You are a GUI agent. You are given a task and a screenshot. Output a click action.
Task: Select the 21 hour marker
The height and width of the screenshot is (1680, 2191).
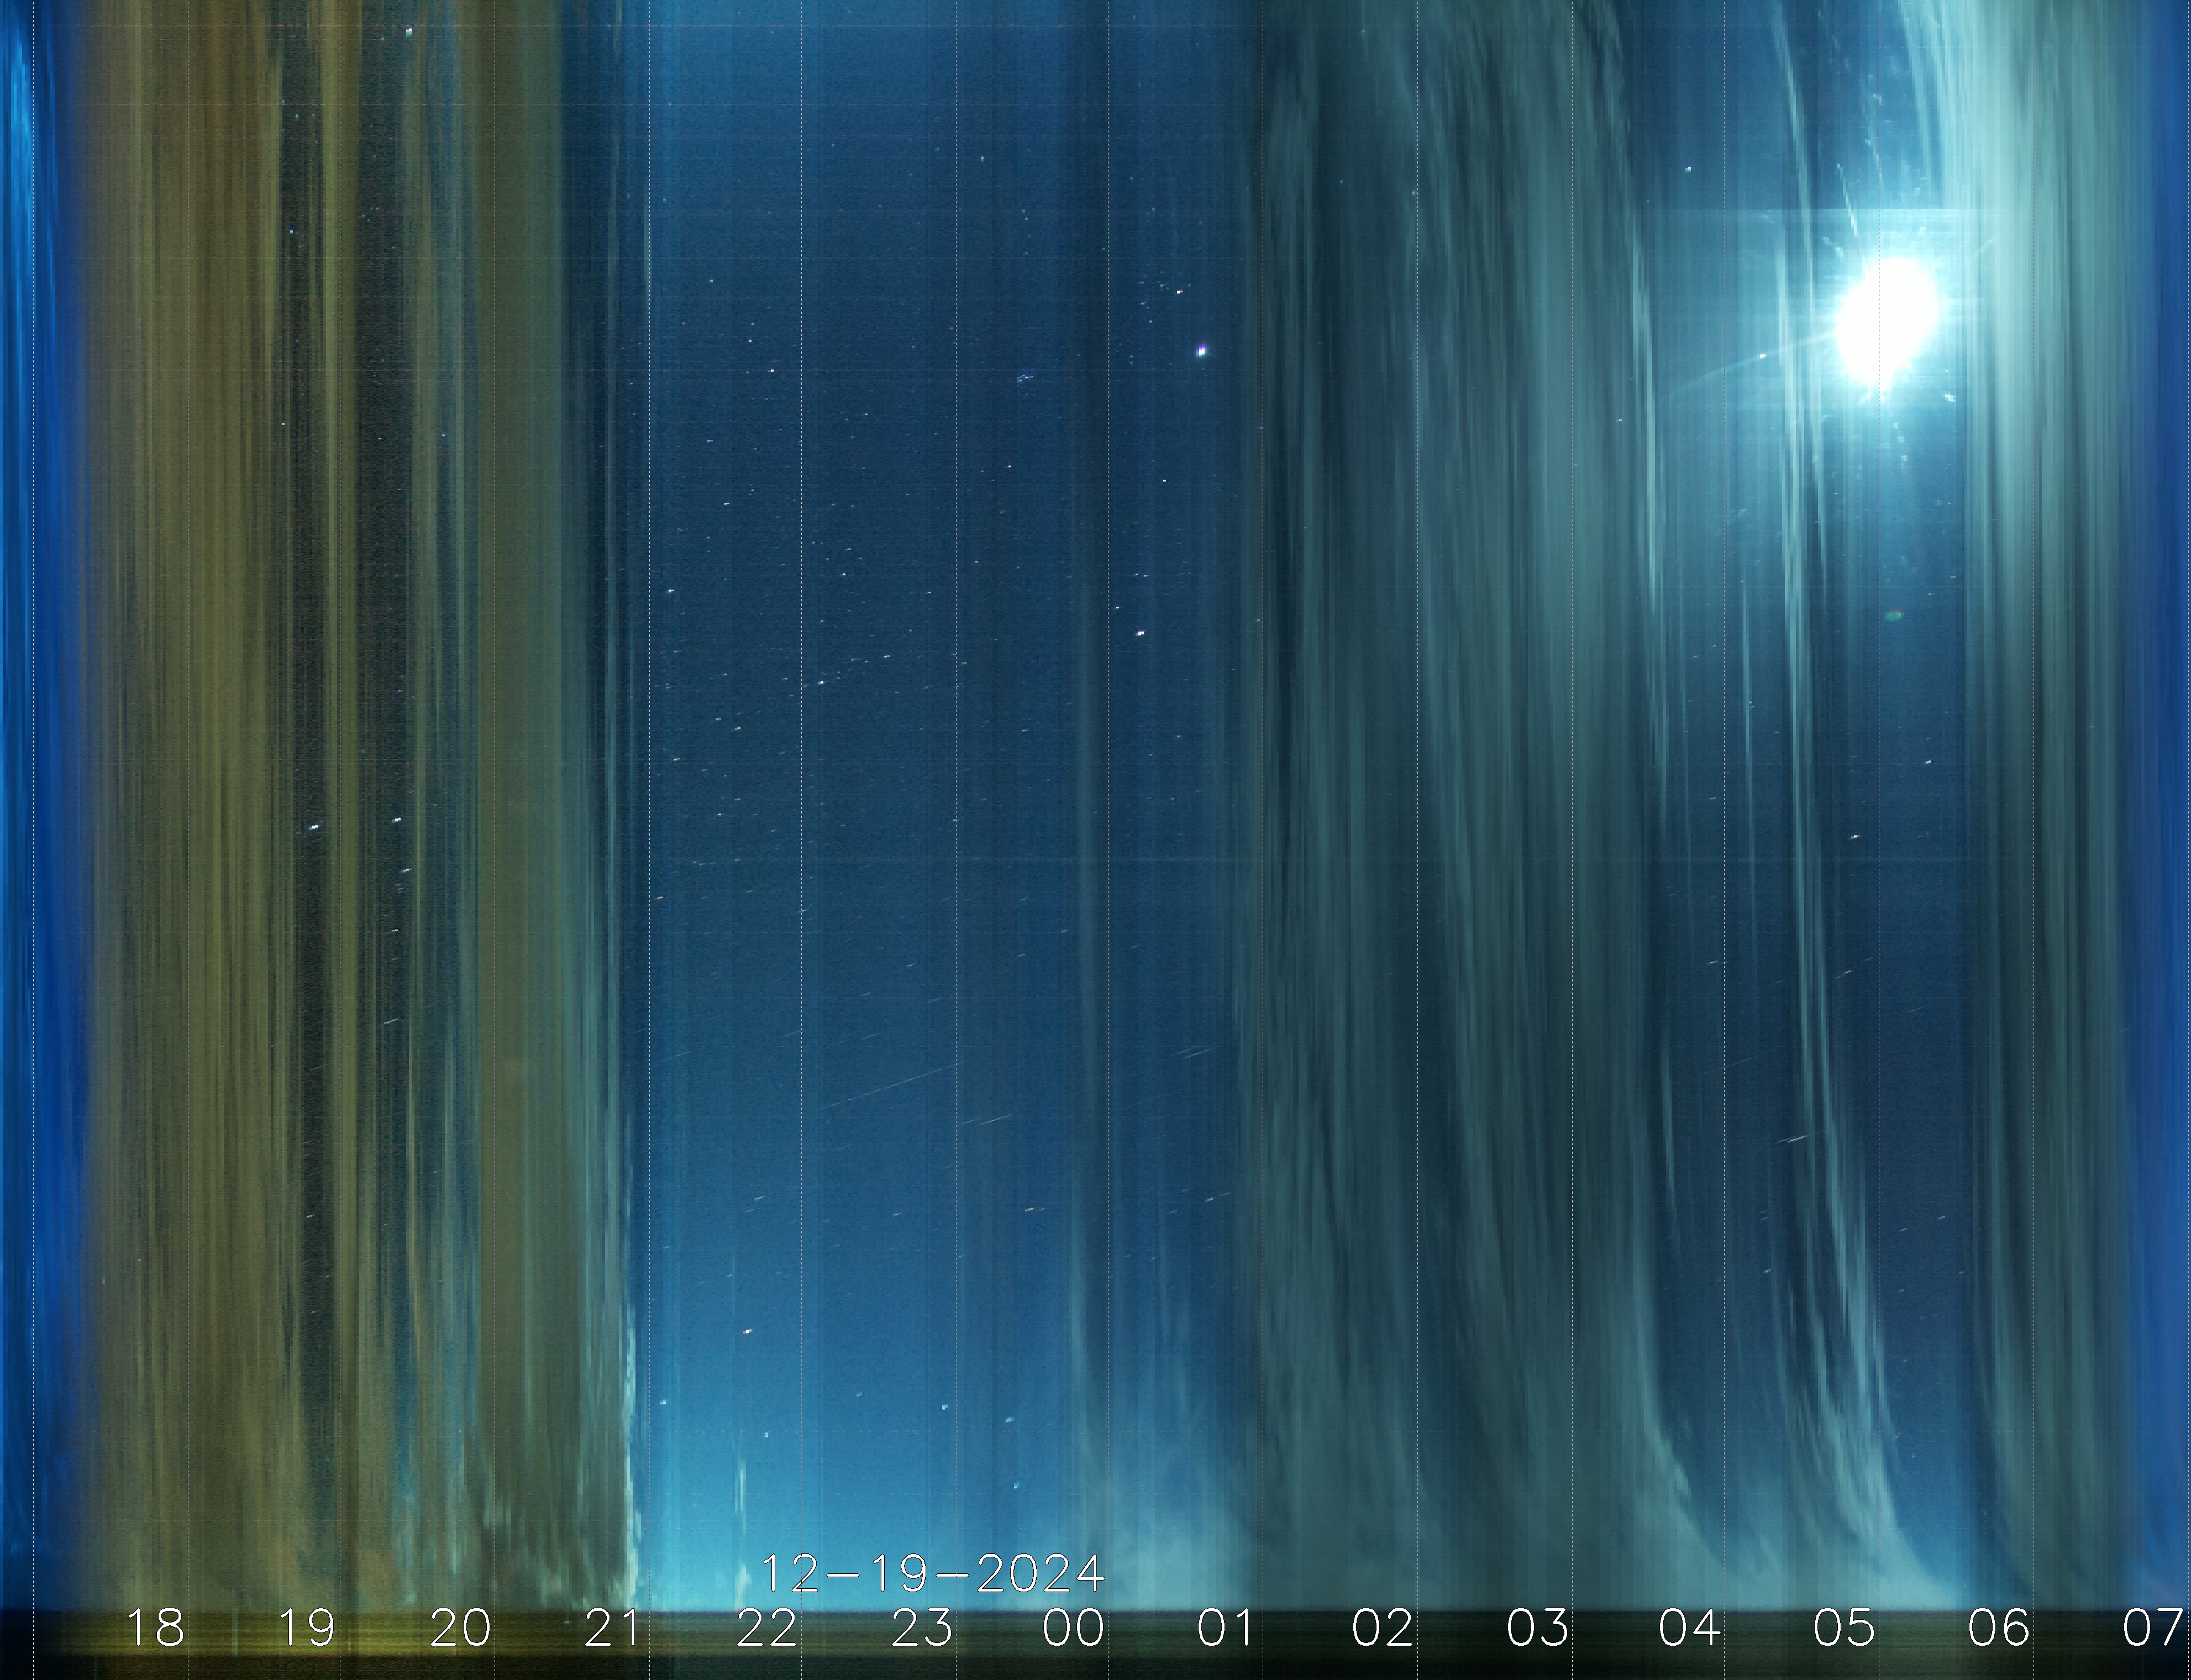coord(612,1629)
